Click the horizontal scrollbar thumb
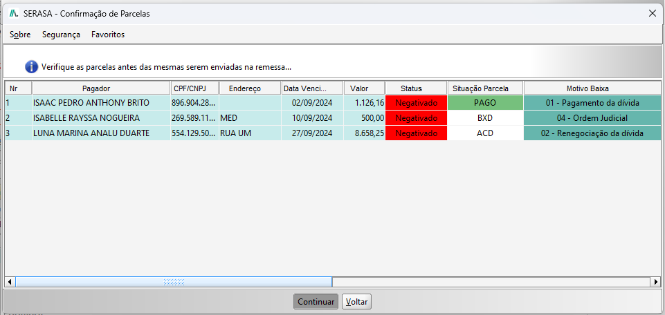The width and height of the screenshot is (665, 315). (x=174, y=282)
